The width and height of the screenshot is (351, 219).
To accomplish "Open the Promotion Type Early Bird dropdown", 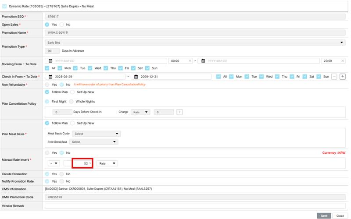I will (195, 42).
